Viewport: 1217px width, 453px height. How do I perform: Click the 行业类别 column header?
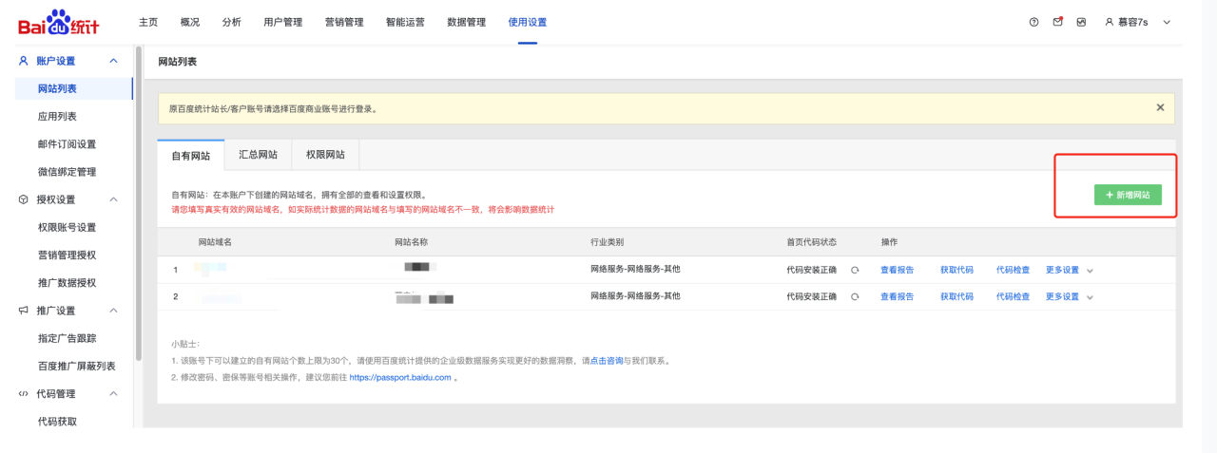(608, 242)
